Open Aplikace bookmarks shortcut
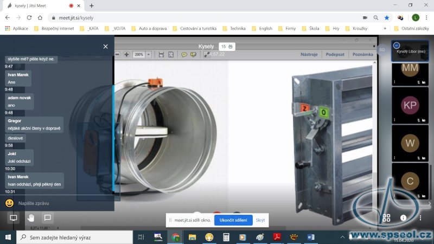 click(x=17, y=29)
